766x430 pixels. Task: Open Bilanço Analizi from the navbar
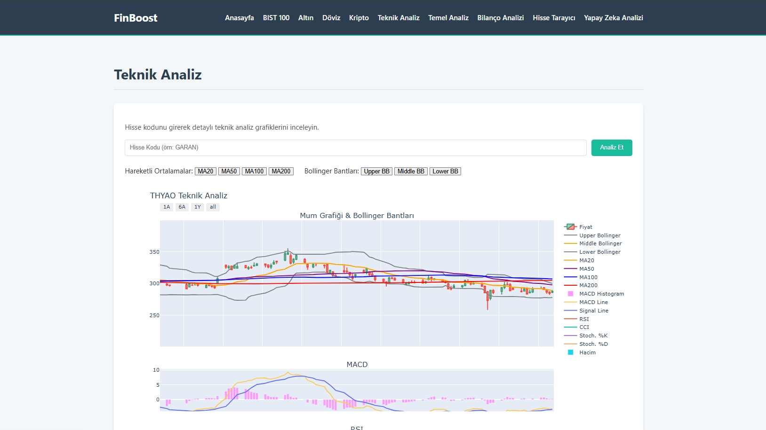tap(501, 18)
